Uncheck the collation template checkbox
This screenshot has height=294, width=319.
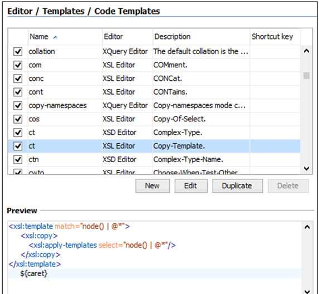click(18, 51)
